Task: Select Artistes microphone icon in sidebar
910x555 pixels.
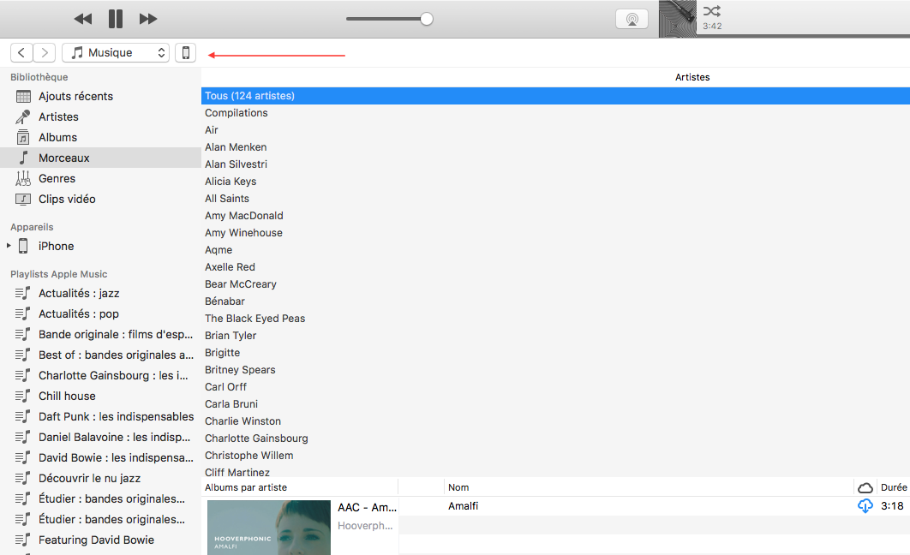Action: 23,117
